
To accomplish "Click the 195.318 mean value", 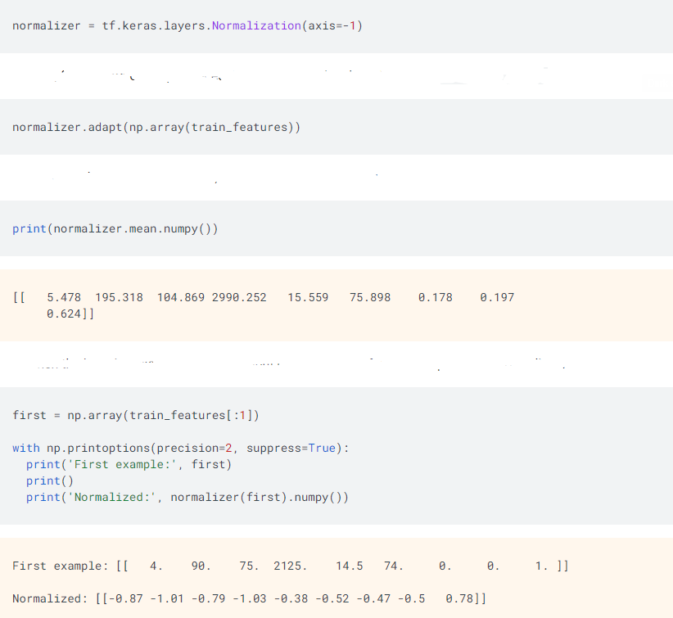I will [x=119, y=297].
